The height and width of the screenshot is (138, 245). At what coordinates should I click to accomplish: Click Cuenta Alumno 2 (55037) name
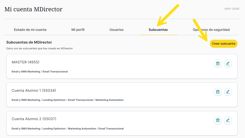click(x=34, y=119)
